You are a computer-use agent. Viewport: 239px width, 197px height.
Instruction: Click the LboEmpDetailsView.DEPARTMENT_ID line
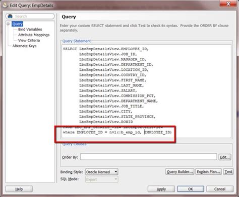[116, 65]
